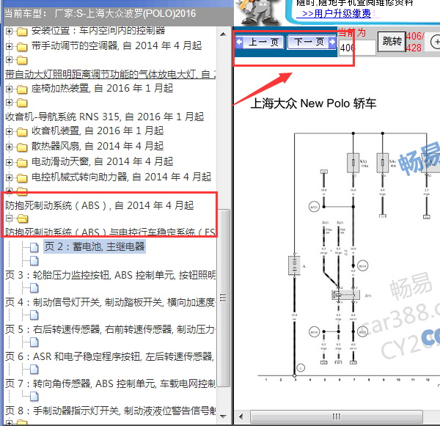The image size is (440, 426).
Task: Click document icon above 页 6 entry
Action: coord(34,342)
